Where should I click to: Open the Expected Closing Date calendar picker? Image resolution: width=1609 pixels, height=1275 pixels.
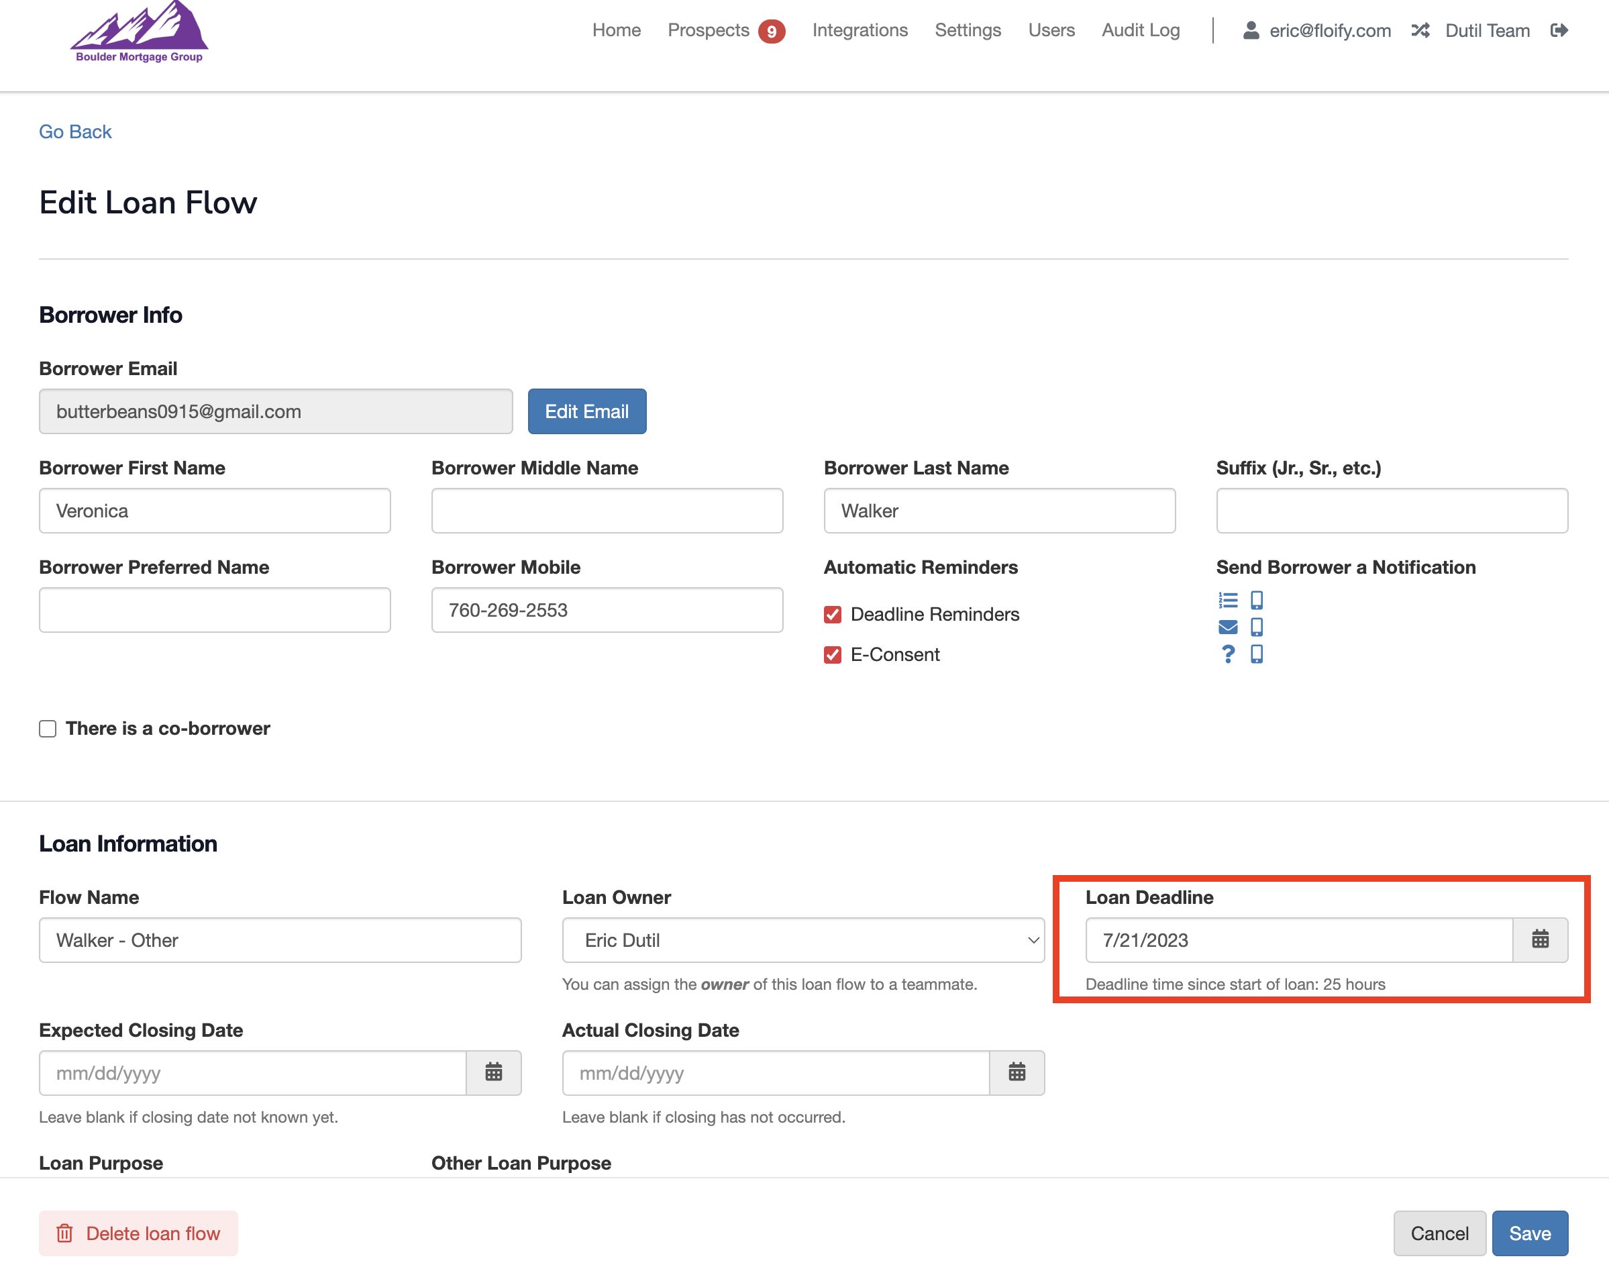click(493, 1073)
